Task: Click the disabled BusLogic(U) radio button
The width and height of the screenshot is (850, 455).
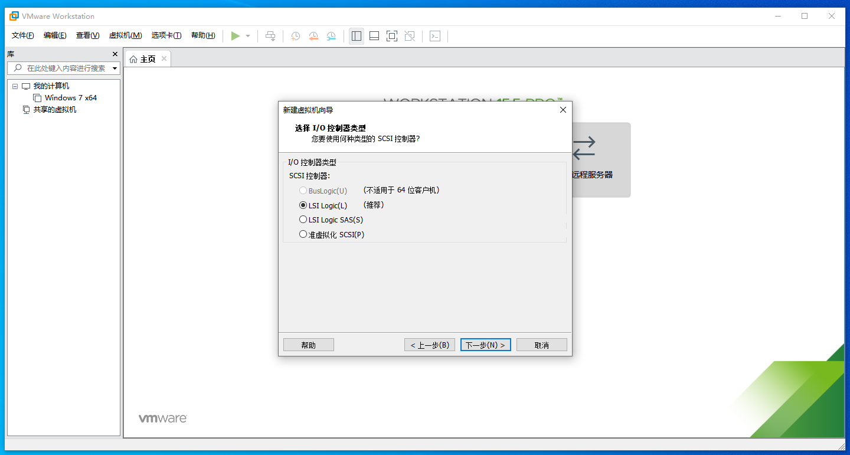Action: pyautogui.click(x=303, y=191)
